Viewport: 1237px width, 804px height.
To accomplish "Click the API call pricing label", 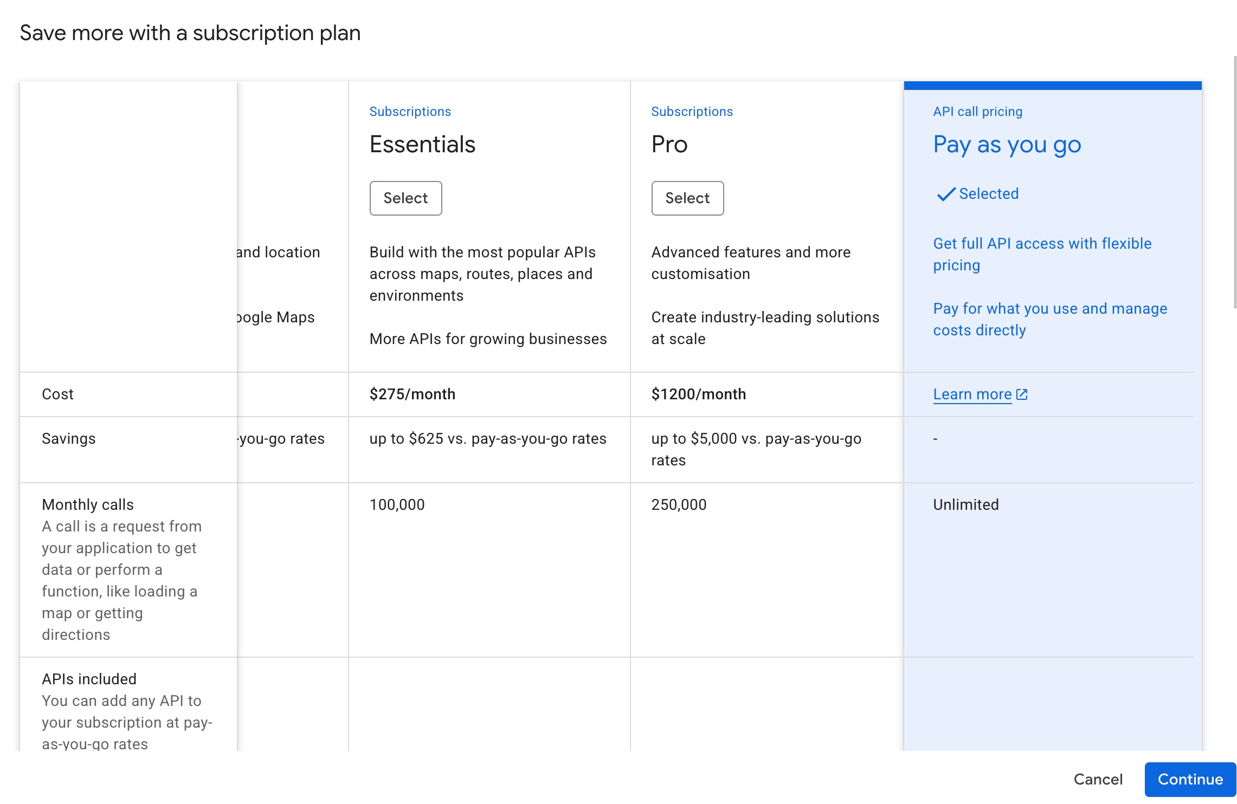I will pos(977,112).
